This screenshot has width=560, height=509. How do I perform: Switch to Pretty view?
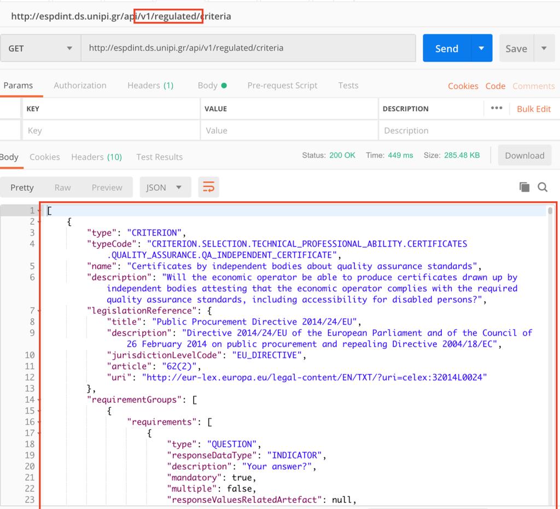tap(22, 188)
